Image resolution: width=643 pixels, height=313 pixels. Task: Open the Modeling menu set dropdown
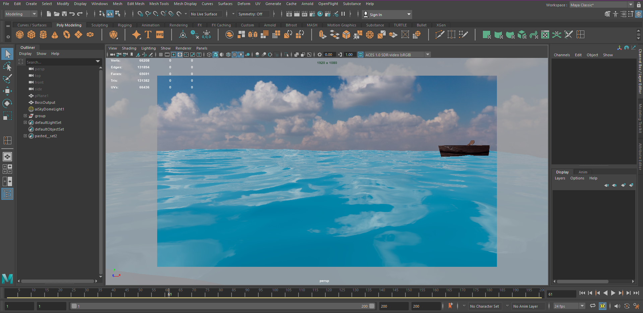pos(21,14)
